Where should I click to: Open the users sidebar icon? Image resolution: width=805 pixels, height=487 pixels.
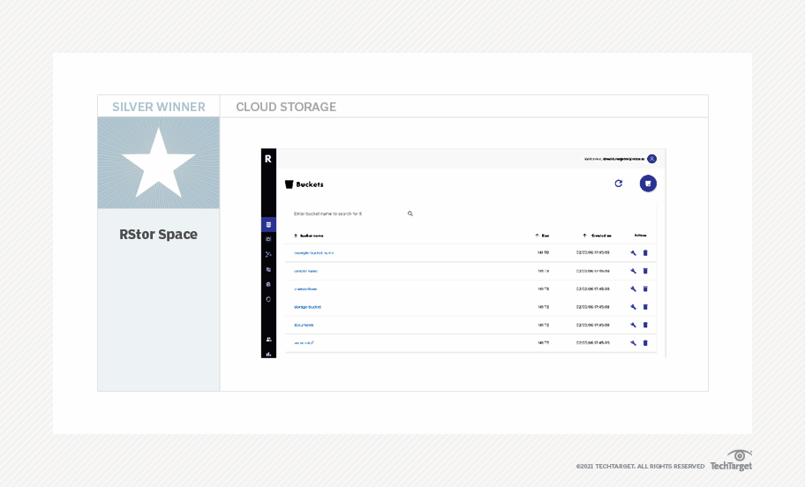pos(268,340)
